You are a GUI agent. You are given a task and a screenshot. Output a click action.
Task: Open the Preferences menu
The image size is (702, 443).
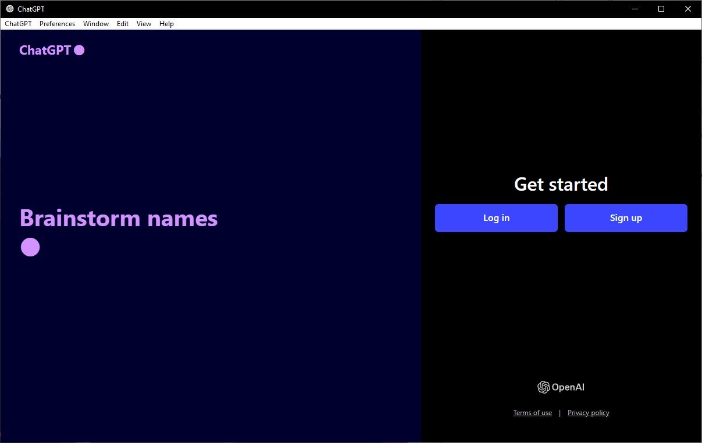coord(57,24)
